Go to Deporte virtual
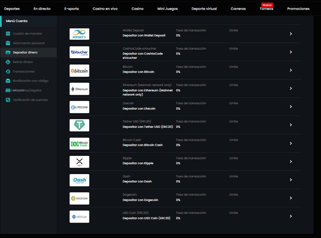The width and height of the screenshot is (321, 238). pos(204,9)
